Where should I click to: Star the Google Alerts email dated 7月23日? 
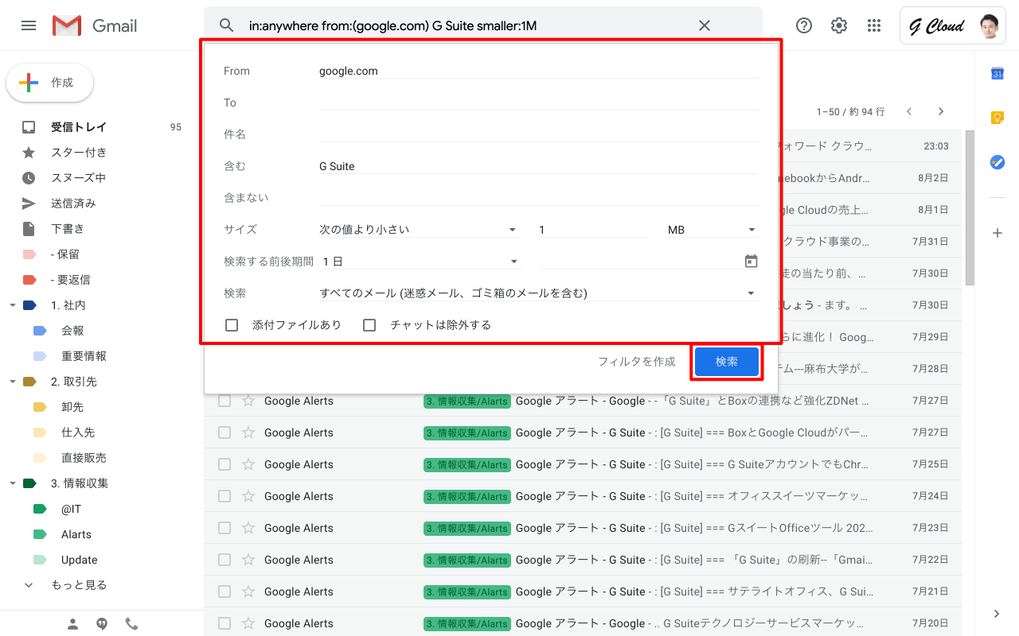(248, 528)
